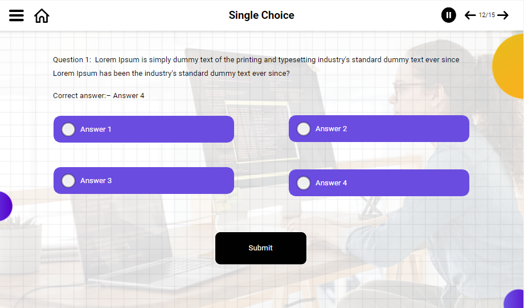Pause the quiz with the pause icon
Screen dimensions: 524x308
point(449,15)
